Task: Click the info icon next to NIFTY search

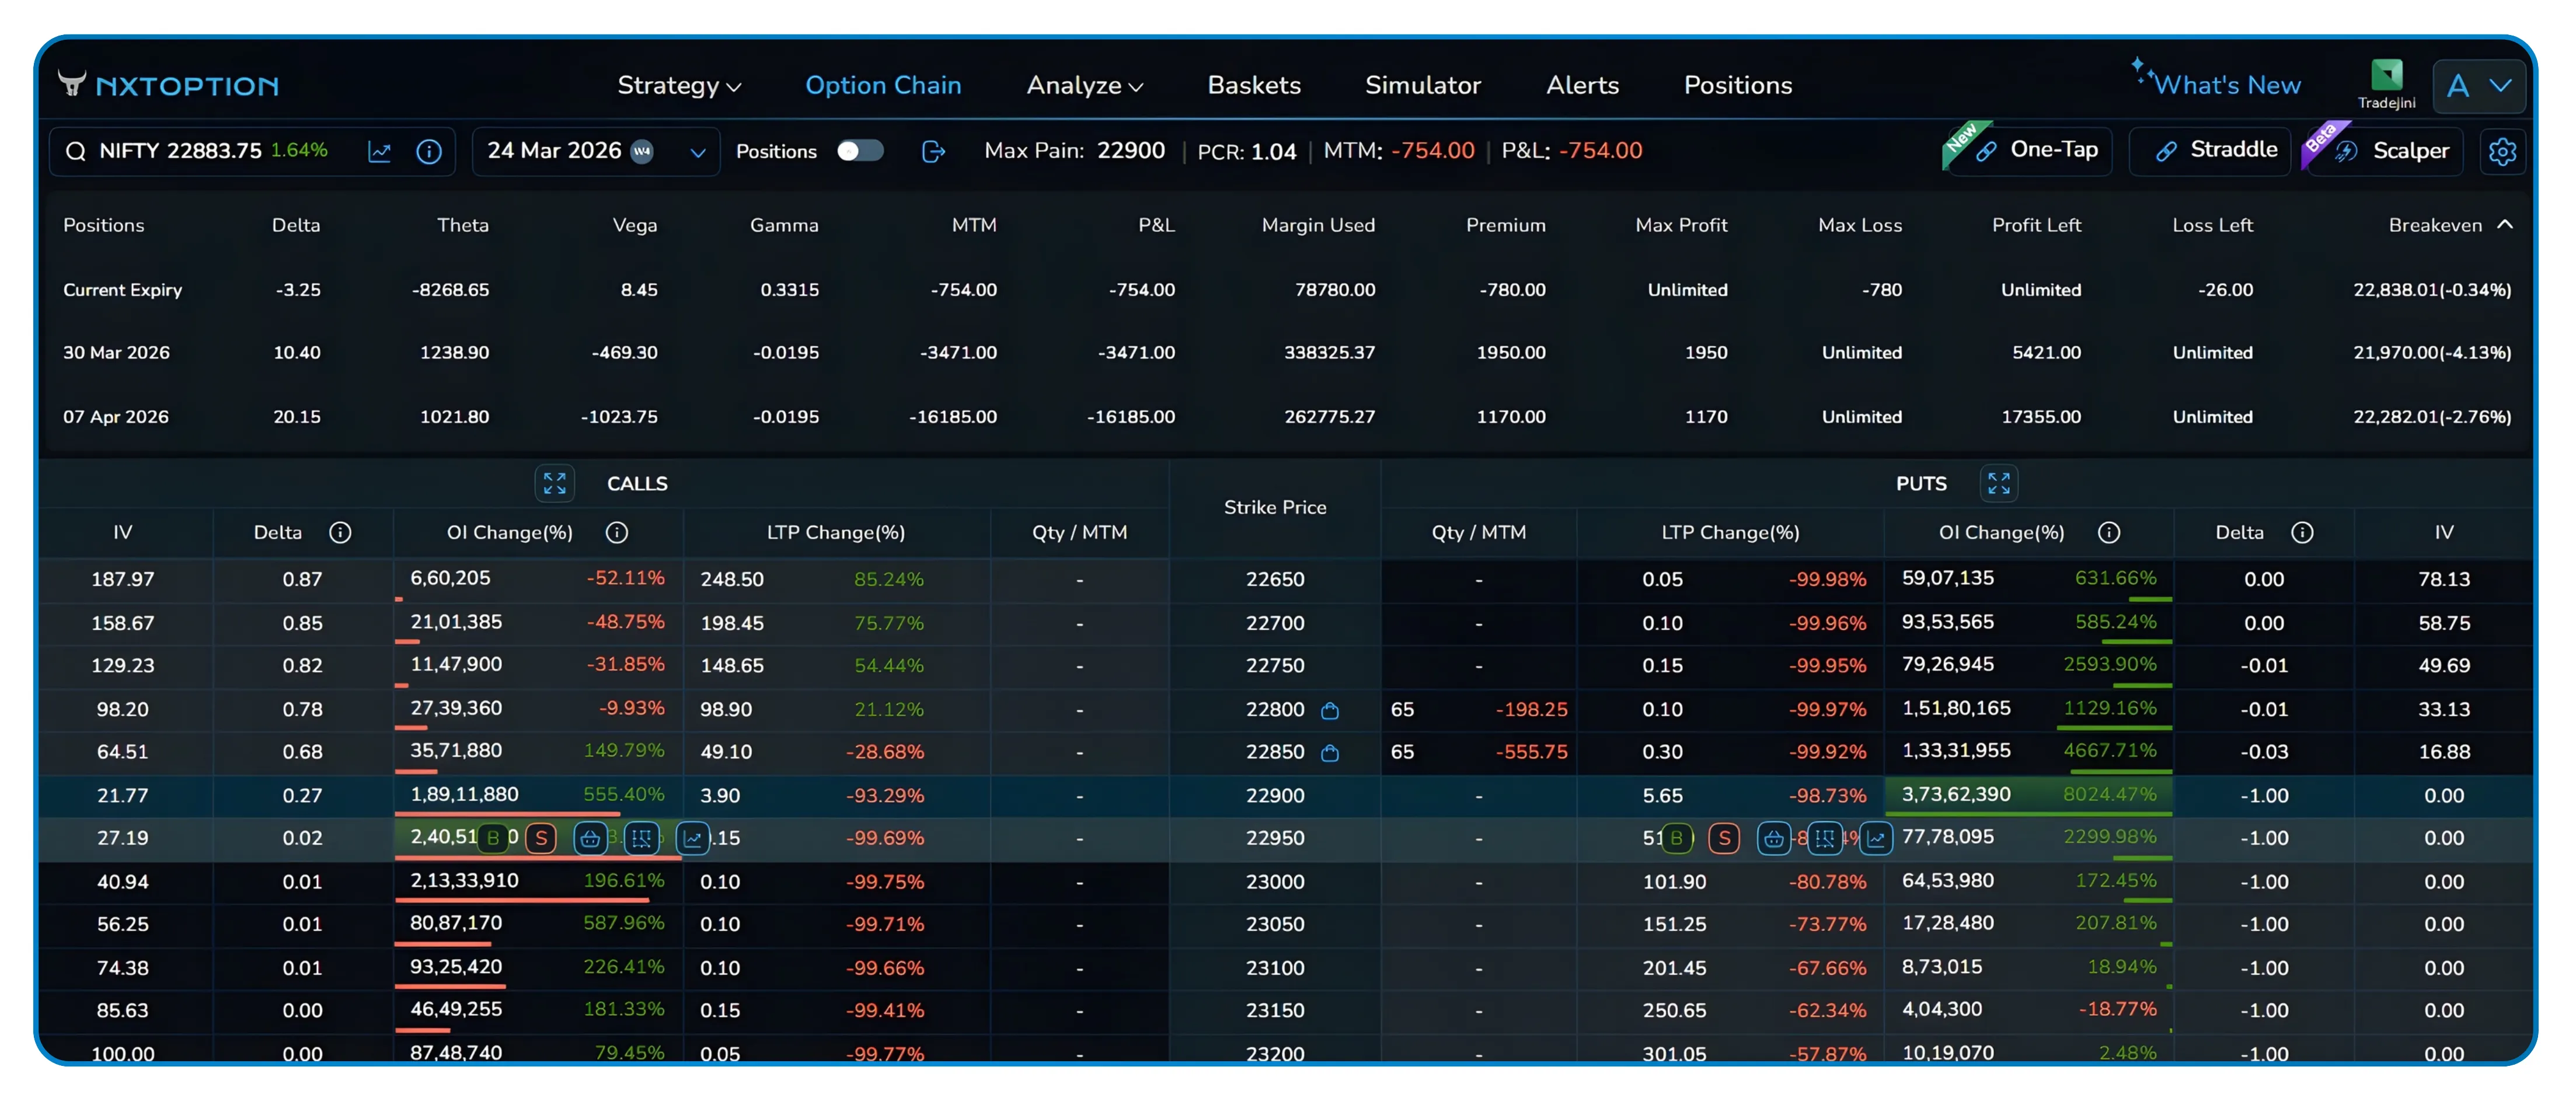Action: [429, 151]
